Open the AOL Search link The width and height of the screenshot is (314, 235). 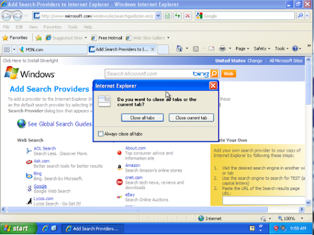pos(45,148)
